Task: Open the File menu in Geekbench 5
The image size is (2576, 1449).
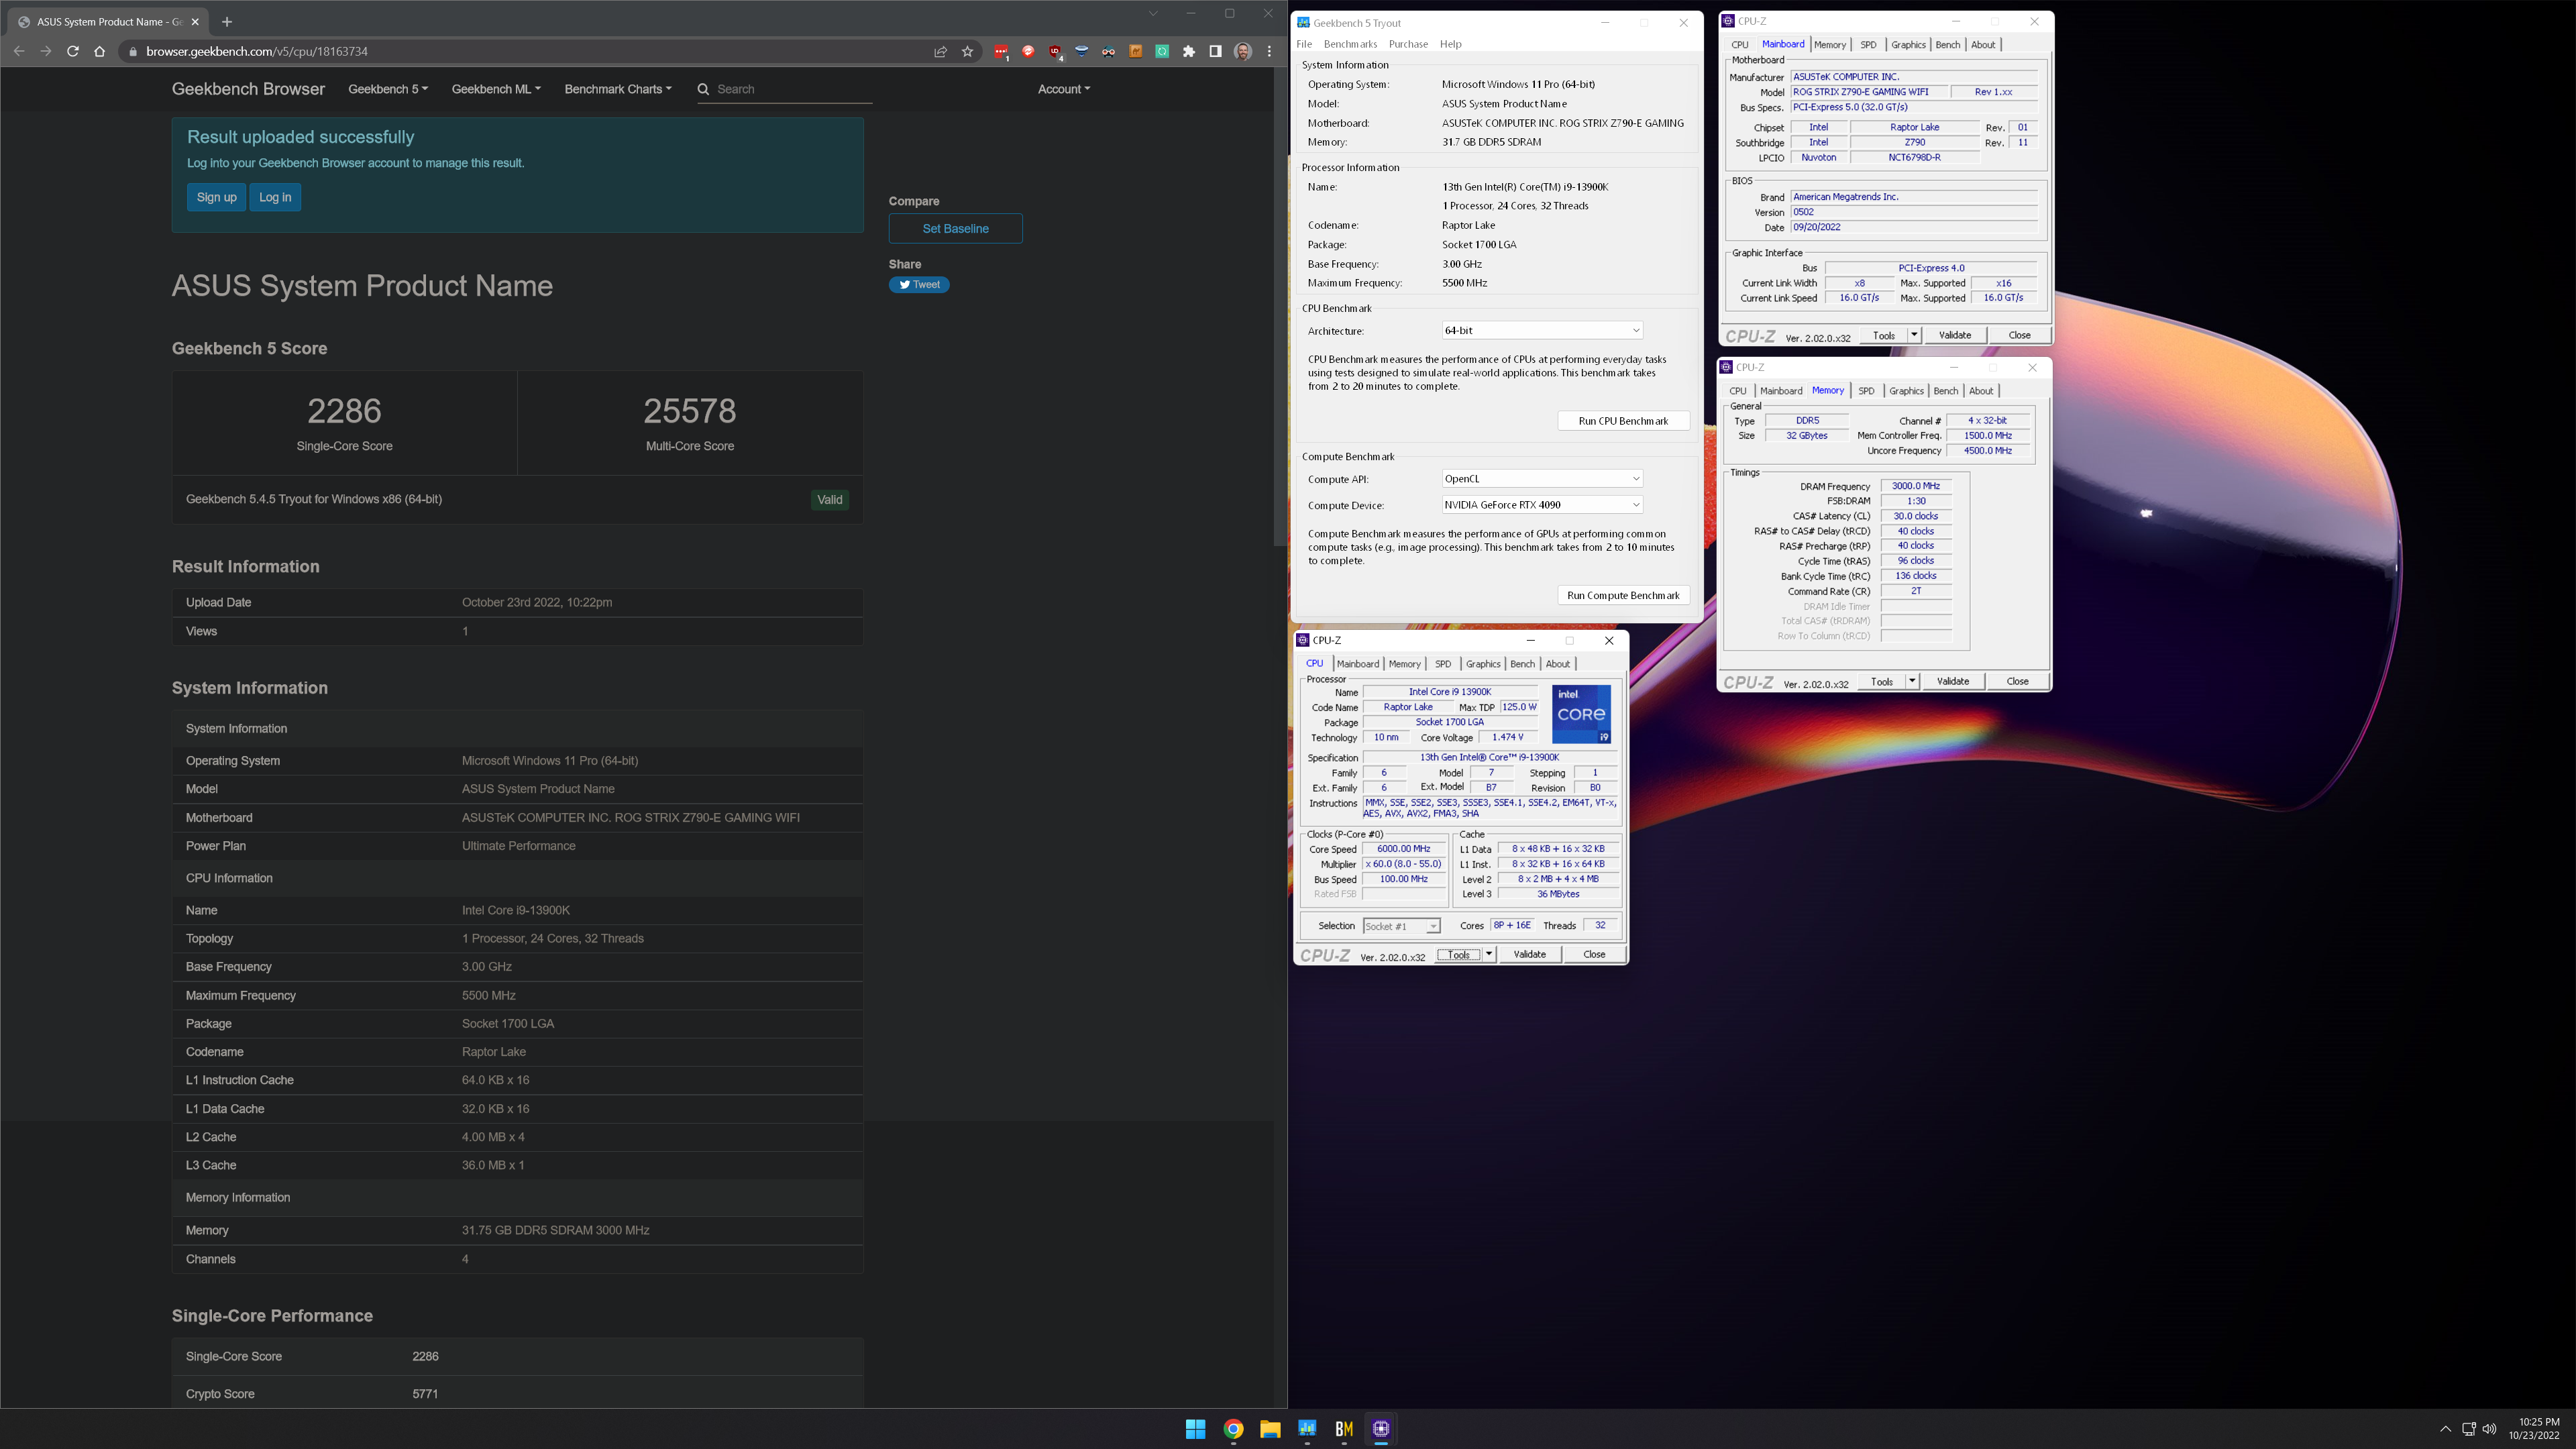Action: [x=1304, y=44]
